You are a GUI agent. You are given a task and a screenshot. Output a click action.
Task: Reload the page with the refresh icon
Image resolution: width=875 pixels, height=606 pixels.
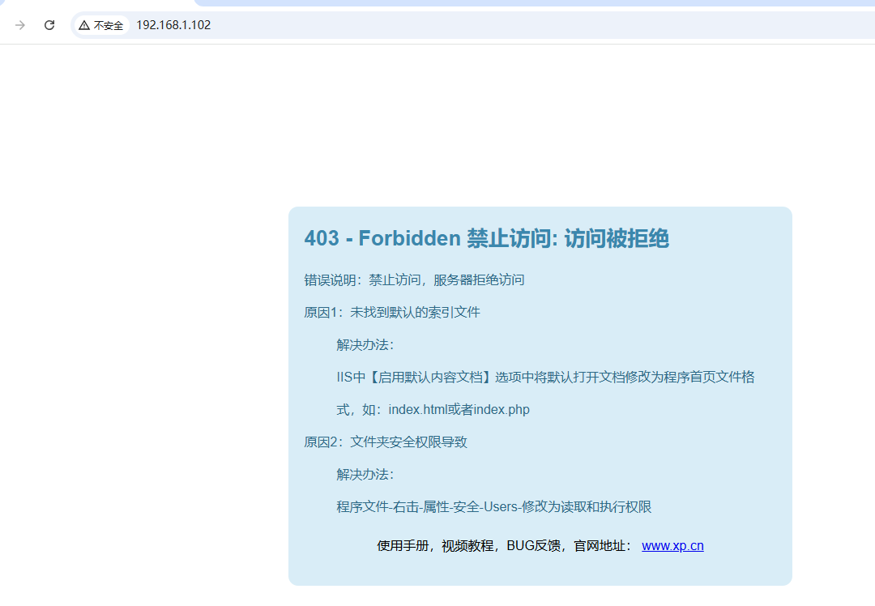[x=49, y=25]
